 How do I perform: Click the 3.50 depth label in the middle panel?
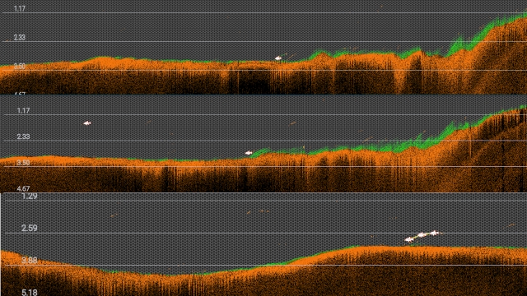coord(23,163)
